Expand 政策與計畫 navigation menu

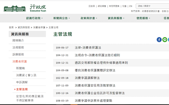coord(89,18)
